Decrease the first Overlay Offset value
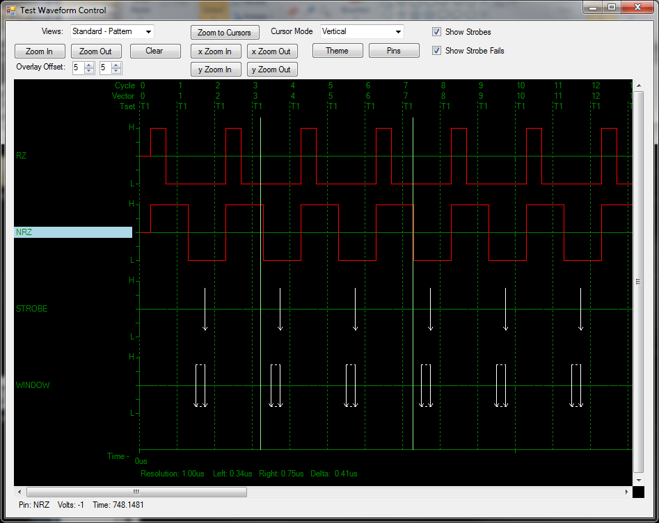The height and width of the screenshot is (523, 659). click(89, 70)
